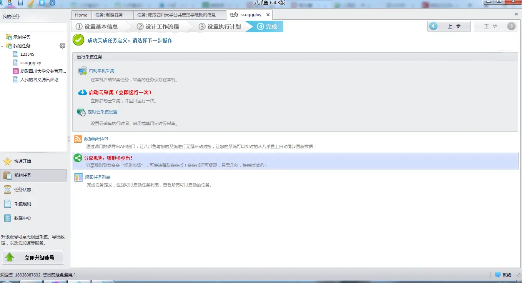Click the book icon in top toolbar

pos(20,3)
